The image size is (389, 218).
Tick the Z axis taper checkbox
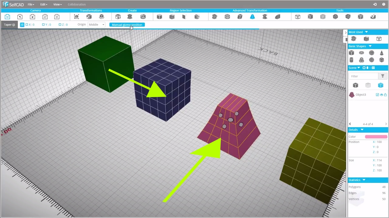point(60,25)
